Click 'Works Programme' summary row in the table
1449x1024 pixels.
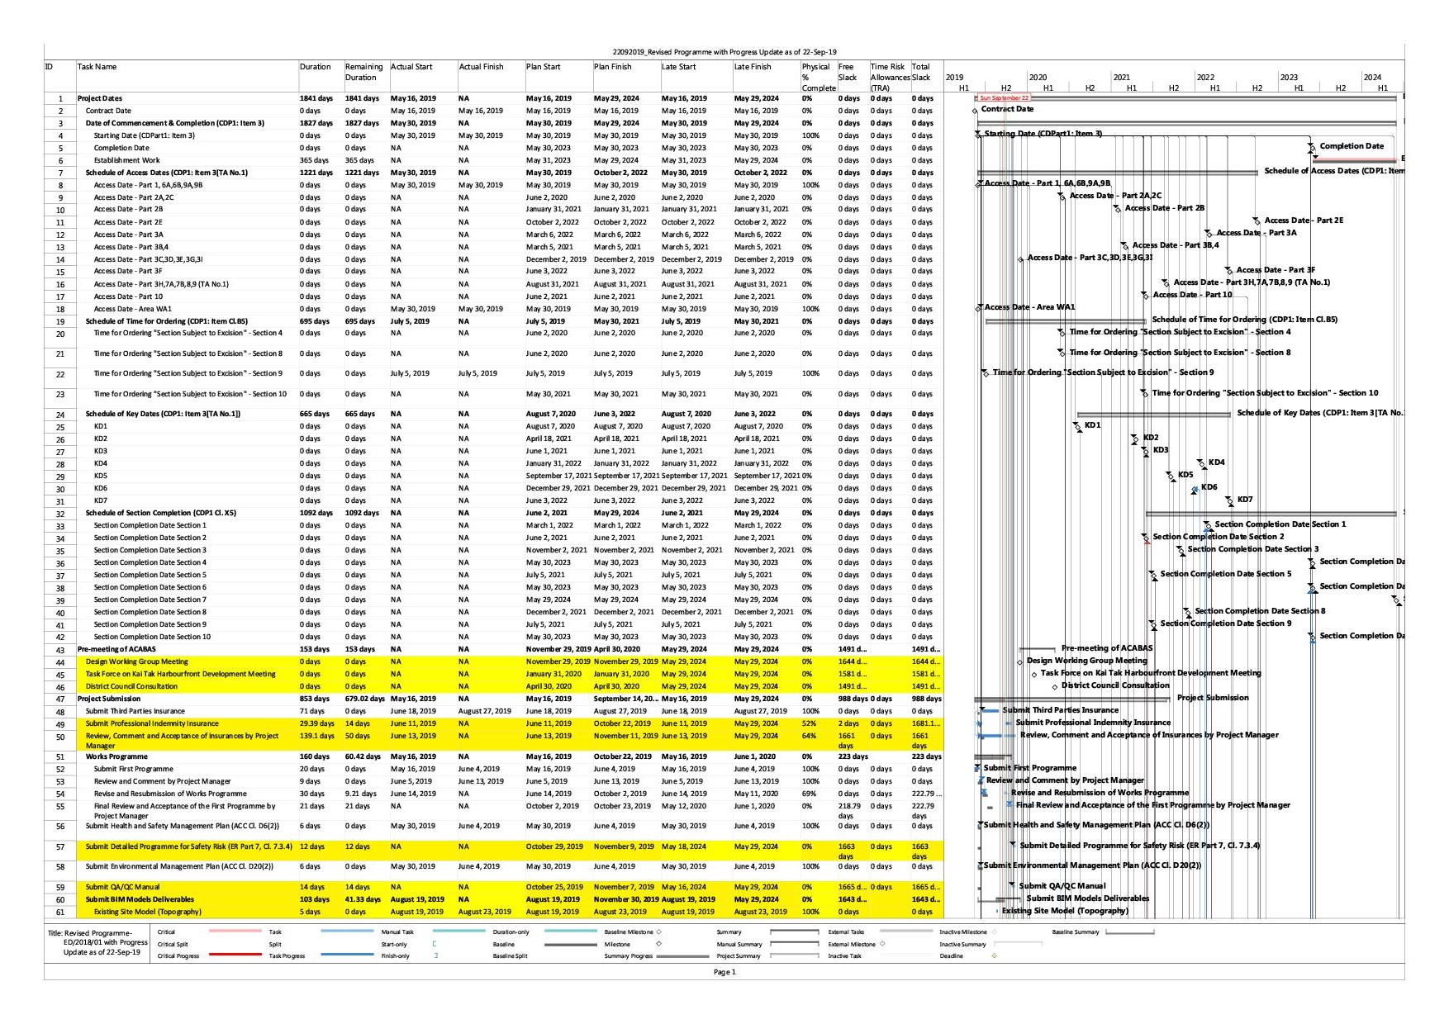click(116, 756)
